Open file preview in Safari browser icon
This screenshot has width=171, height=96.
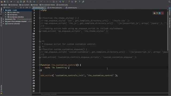pos(160,13)
